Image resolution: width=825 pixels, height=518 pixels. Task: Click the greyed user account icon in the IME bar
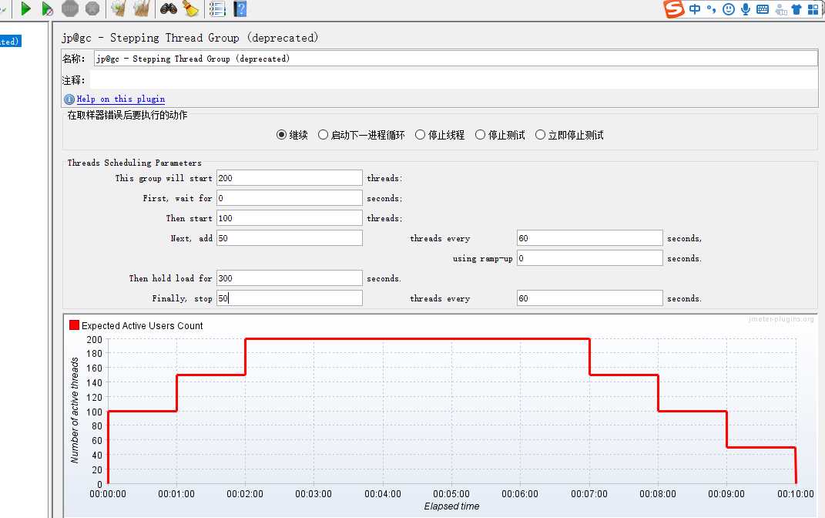pos(781,9)
